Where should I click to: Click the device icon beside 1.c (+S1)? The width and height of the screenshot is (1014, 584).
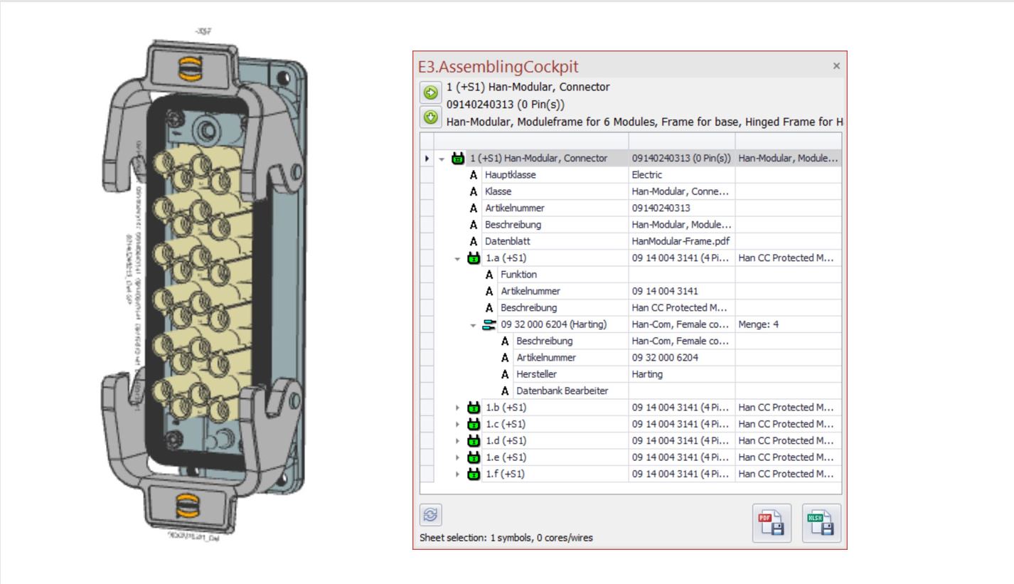click(474, 425)
